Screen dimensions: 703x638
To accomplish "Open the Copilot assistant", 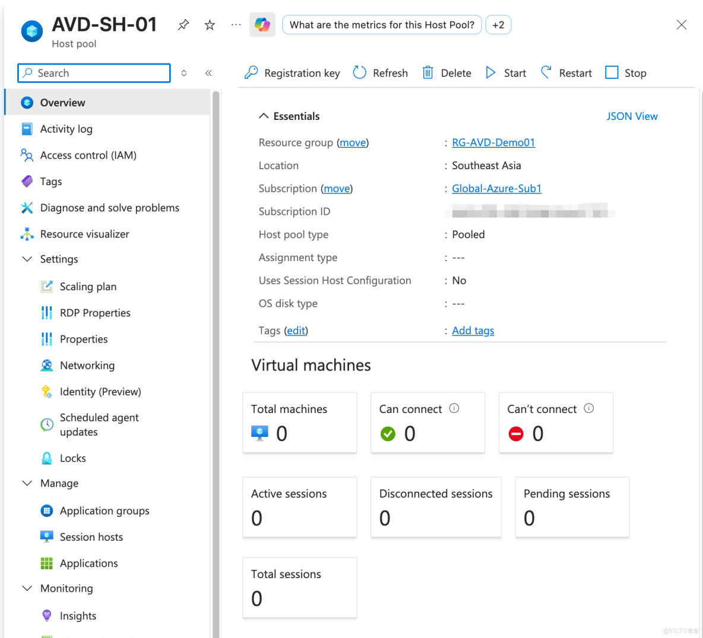I will coord(262,24).
